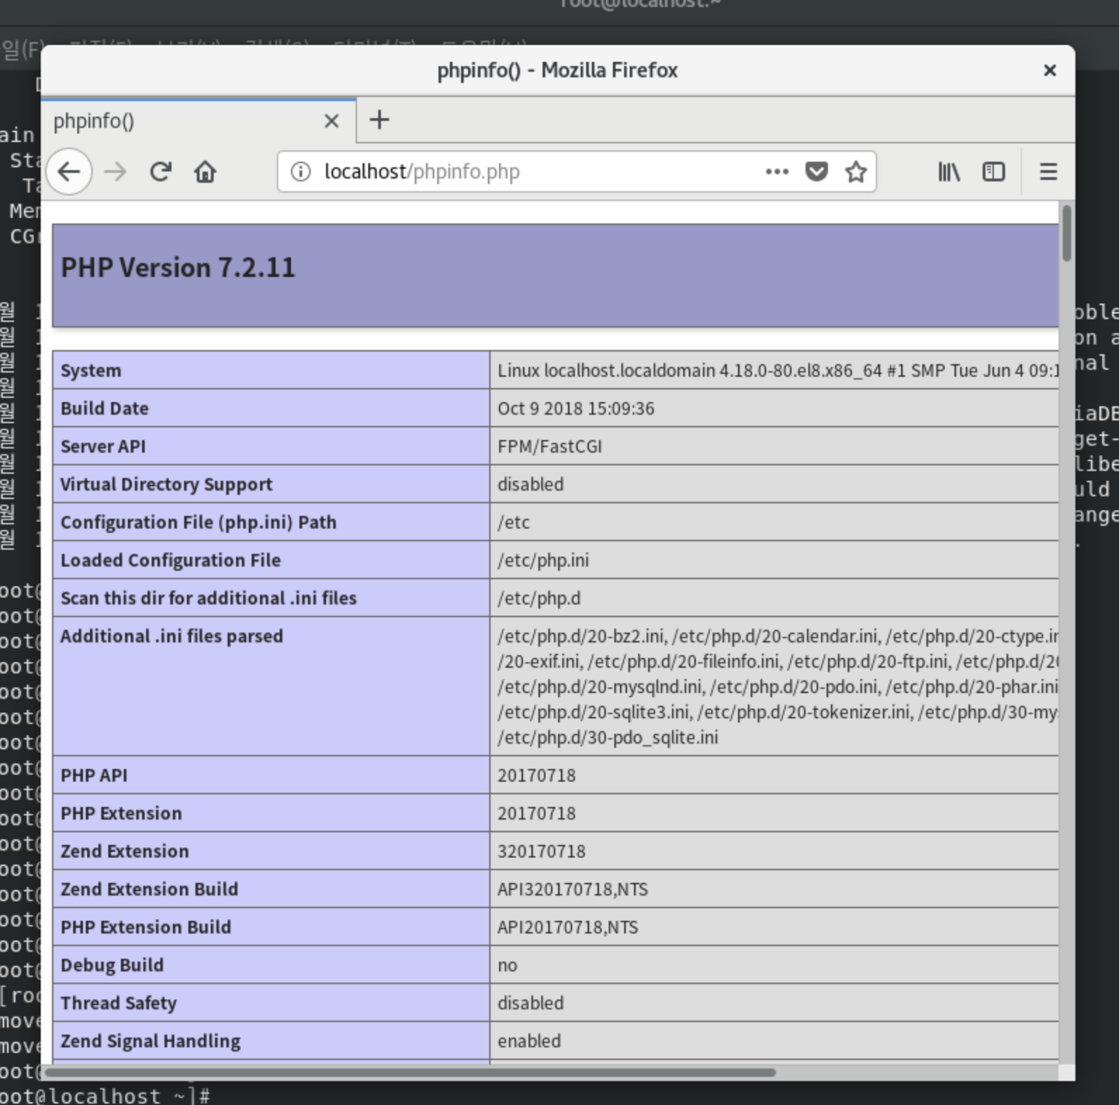This screenshot has height=1105, width=1119.
Task: Click the vertical page scrollbar thumb
Action: pos(1066,232)
